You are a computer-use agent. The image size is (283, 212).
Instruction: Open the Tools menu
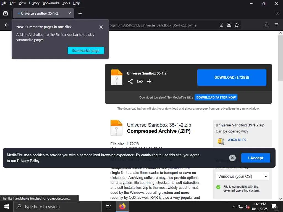[66, 3]
